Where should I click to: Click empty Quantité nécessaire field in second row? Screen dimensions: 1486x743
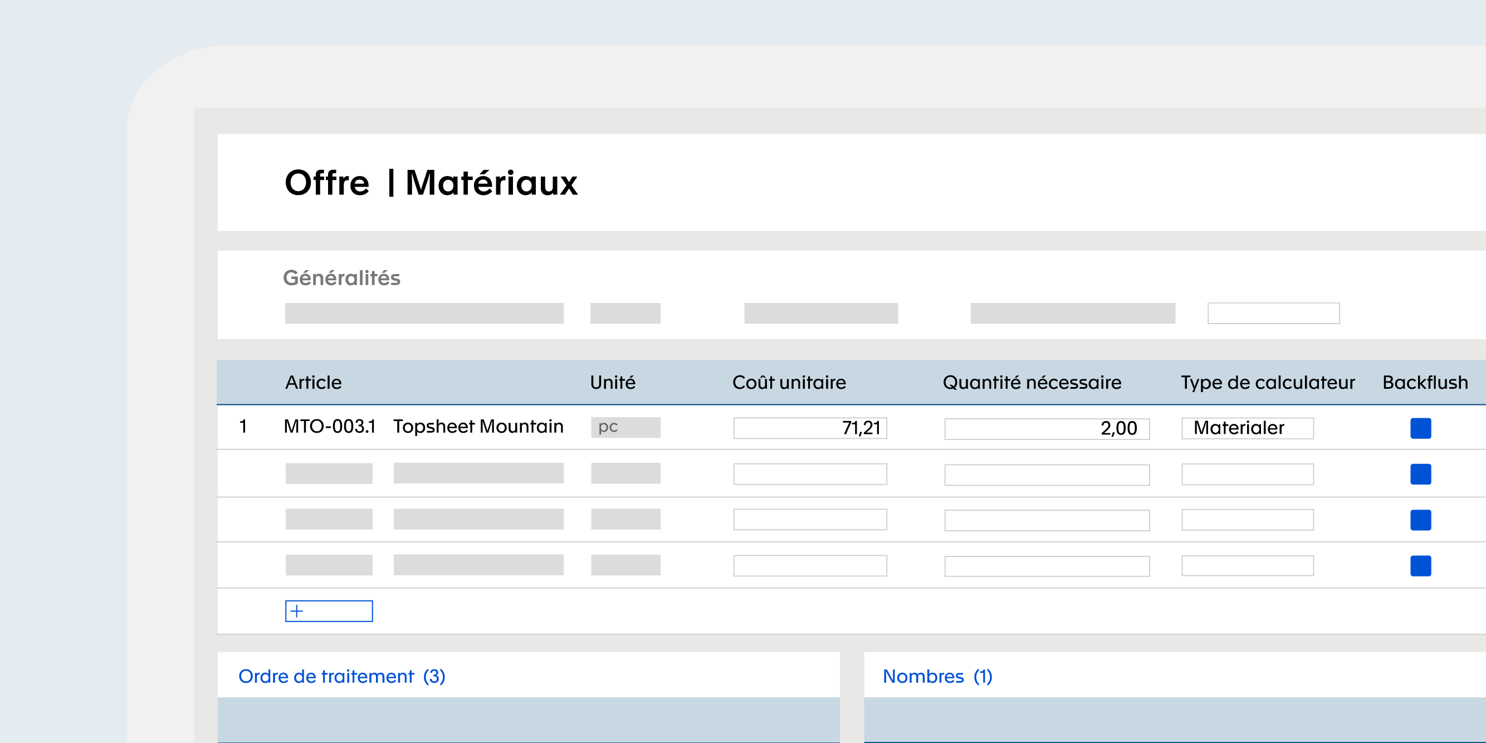pos(1047,475)
